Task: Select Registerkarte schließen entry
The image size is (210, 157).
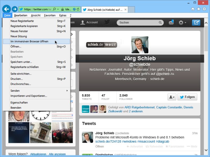Action: coord(36,67)
